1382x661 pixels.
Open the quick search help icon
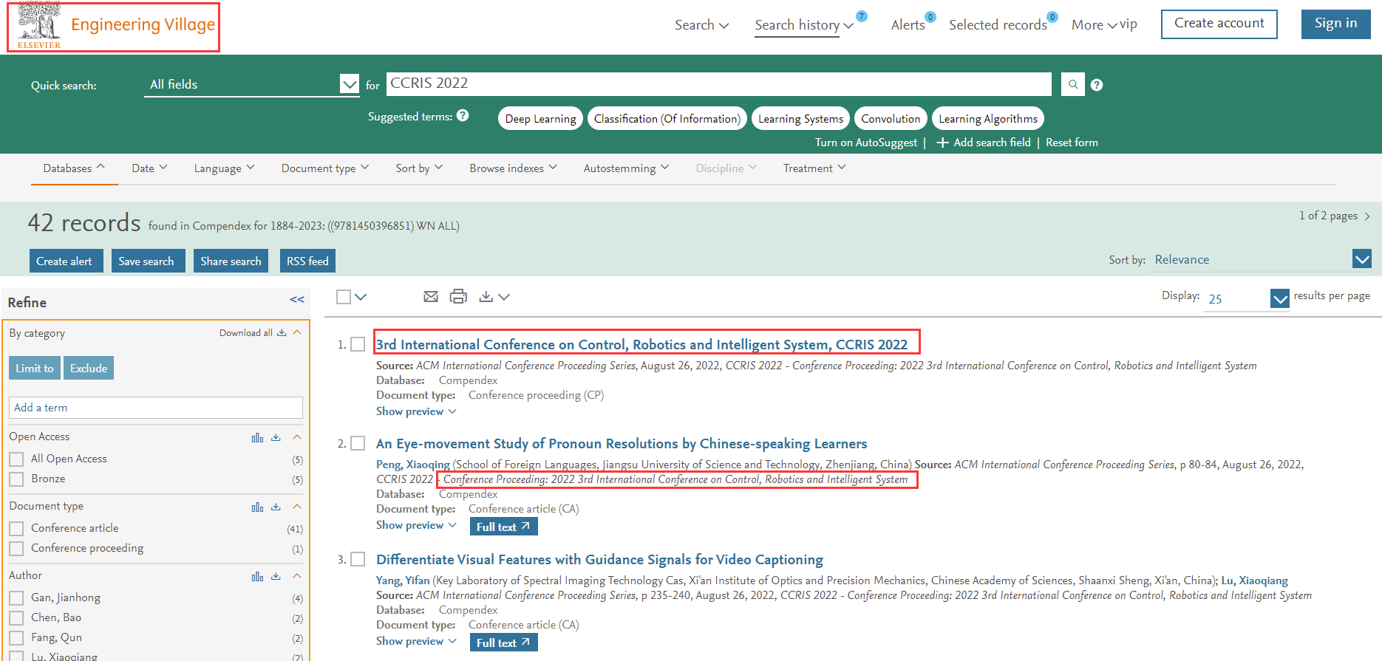(1097, 85)
